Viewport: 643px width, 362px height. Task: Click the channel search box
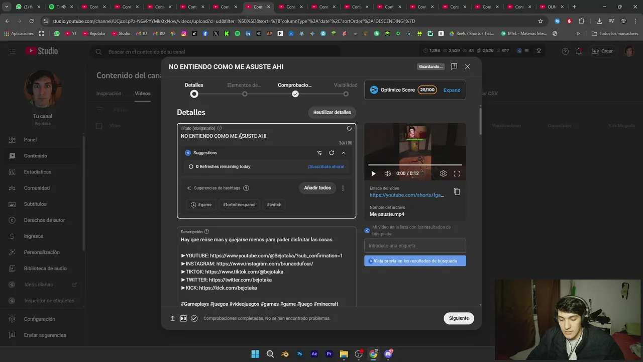216,52
